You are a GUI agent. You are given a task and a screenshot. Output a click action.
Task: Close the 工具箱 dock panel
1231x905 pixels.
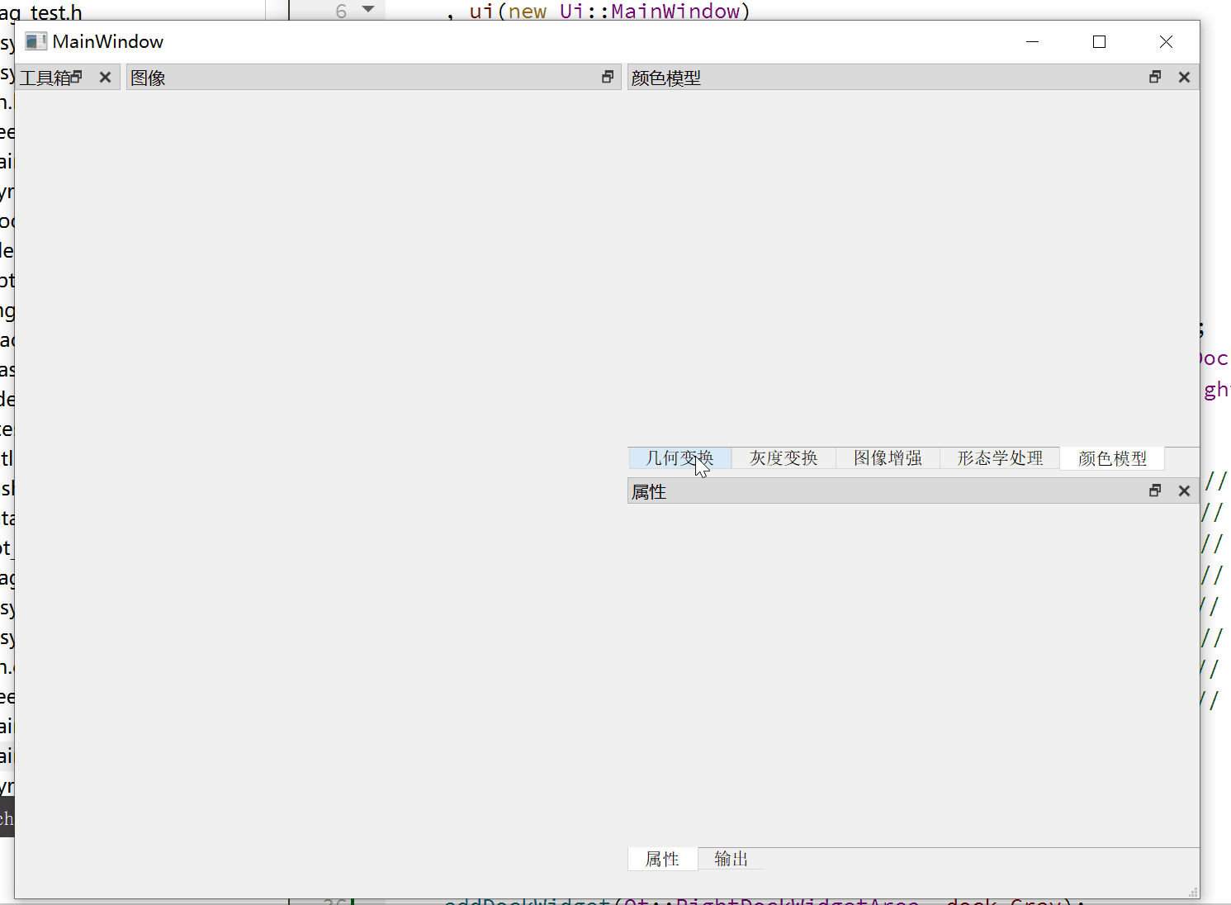tap(105, 77)
